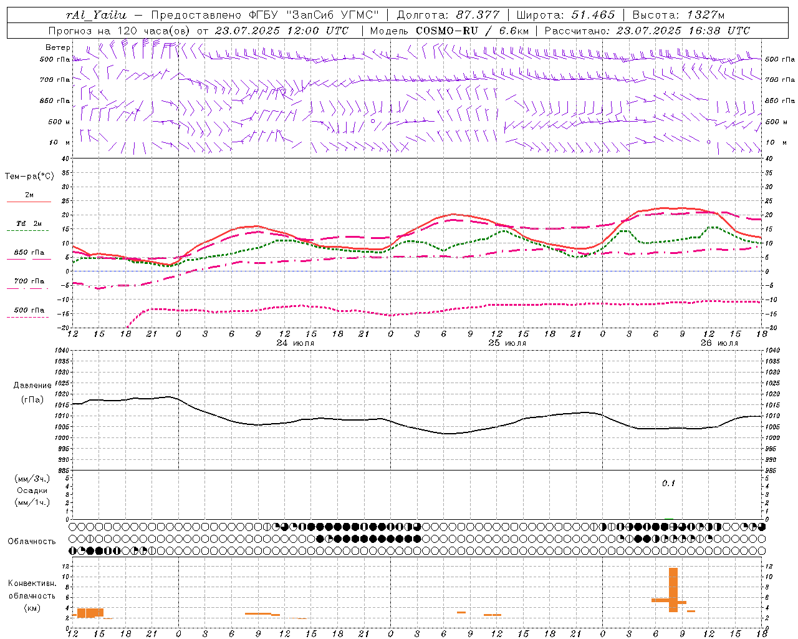This screenshot has width=798, height=639.
Task: Click the (мм/3ч.) precipitation unit label
Action: 32,479
